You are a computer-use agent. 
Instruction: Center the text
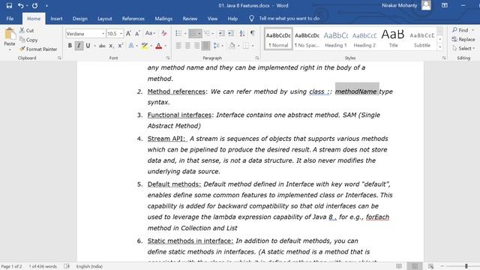[x=187, y=46]
